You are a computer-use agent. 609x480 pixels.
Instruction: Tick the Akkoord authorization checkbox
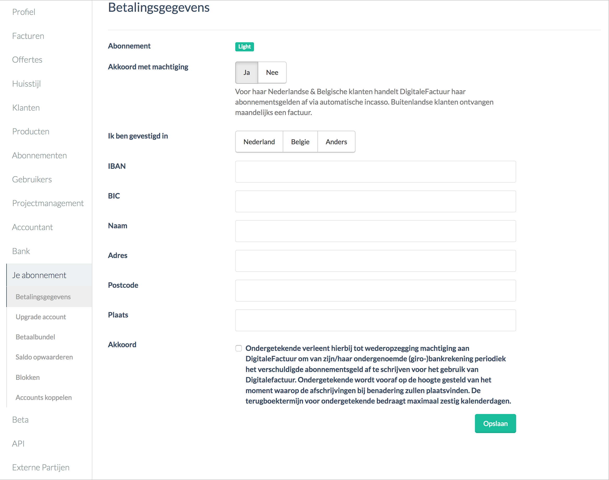[238, 348]
